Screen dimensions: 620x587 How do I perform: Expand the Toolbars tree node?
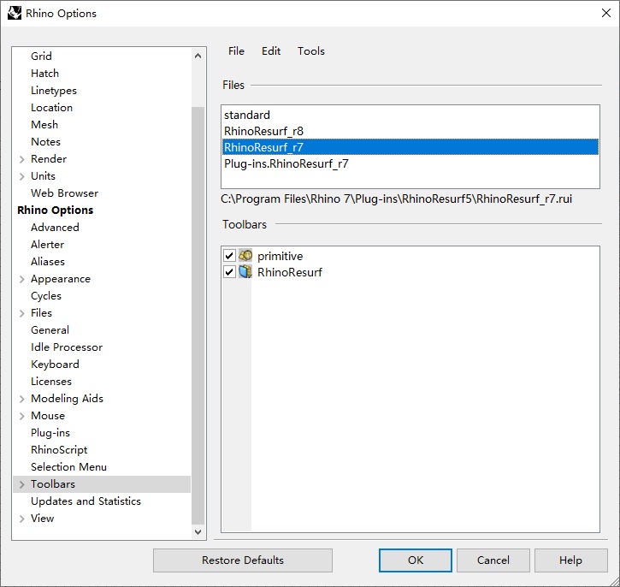(22, 484)
